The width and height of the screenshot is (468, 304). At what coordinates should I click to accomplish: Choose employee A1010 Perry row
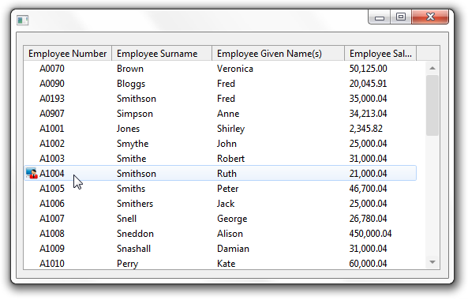tap(220, 264)
